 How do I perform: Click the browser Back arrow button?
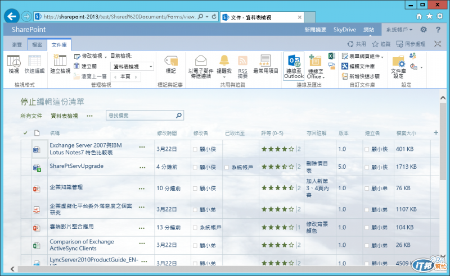click(12, 17)
